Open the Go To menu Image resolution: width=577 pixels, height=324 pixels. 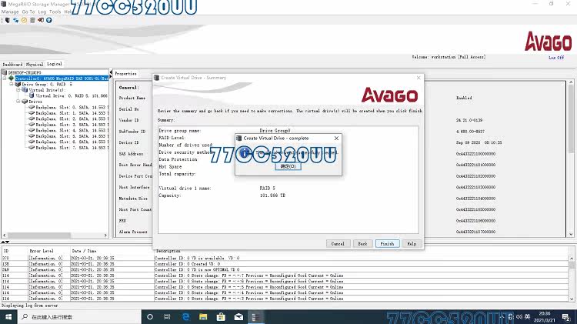click(x=28, y=12)
